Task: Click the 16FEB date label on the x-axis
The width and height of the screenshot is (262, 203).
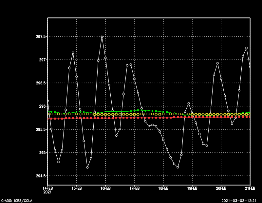Action: pos(105,188)
